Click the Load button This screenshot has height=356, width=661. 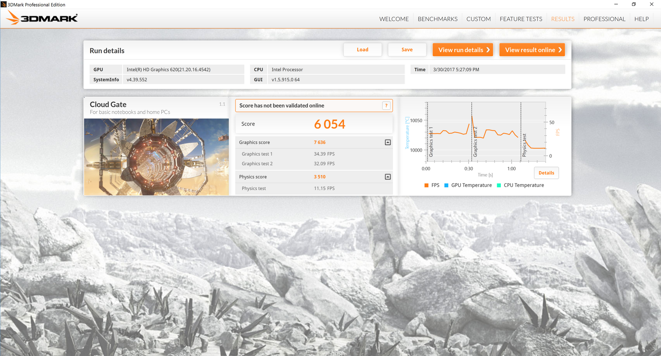click(363, 50)
